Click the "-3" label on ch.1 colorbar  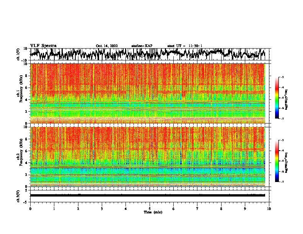(x=282, y=77)
